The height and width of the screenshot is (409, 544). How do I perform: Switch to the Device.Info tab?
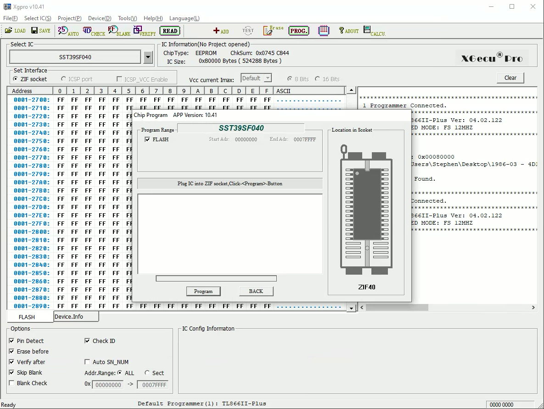(x=75, y=316)
